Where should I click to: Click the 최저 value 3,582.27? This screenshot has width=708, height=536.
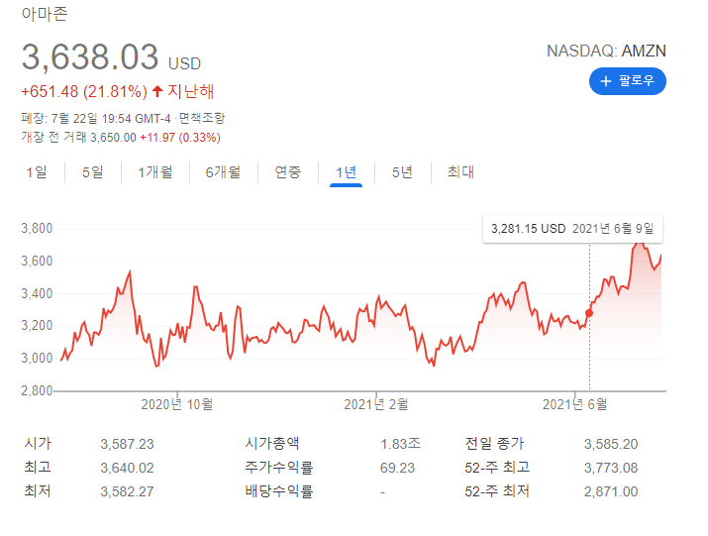click(x=128, y=491)
